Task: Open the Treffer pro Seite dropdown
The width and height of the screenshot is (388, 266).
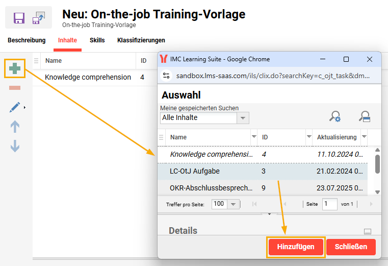Action: (233, 204)
